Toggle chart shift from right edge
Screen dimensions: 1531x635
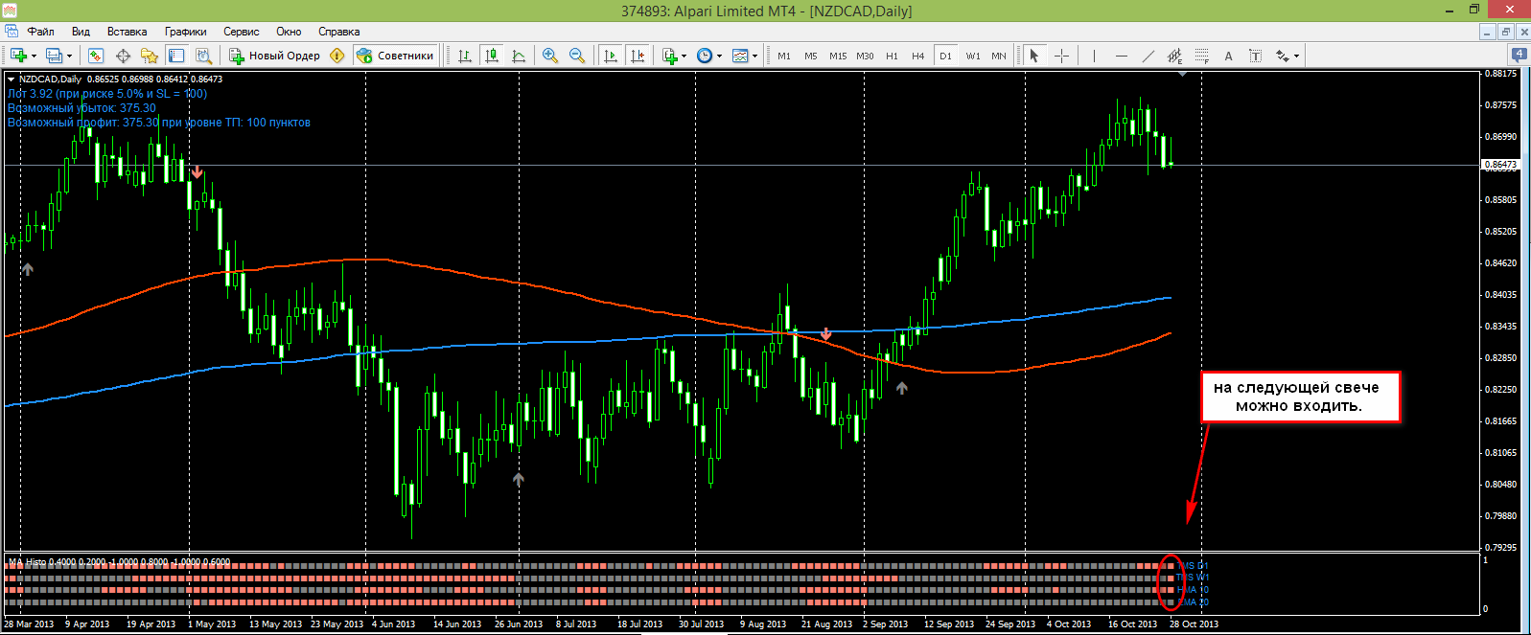tap(638, 56)
